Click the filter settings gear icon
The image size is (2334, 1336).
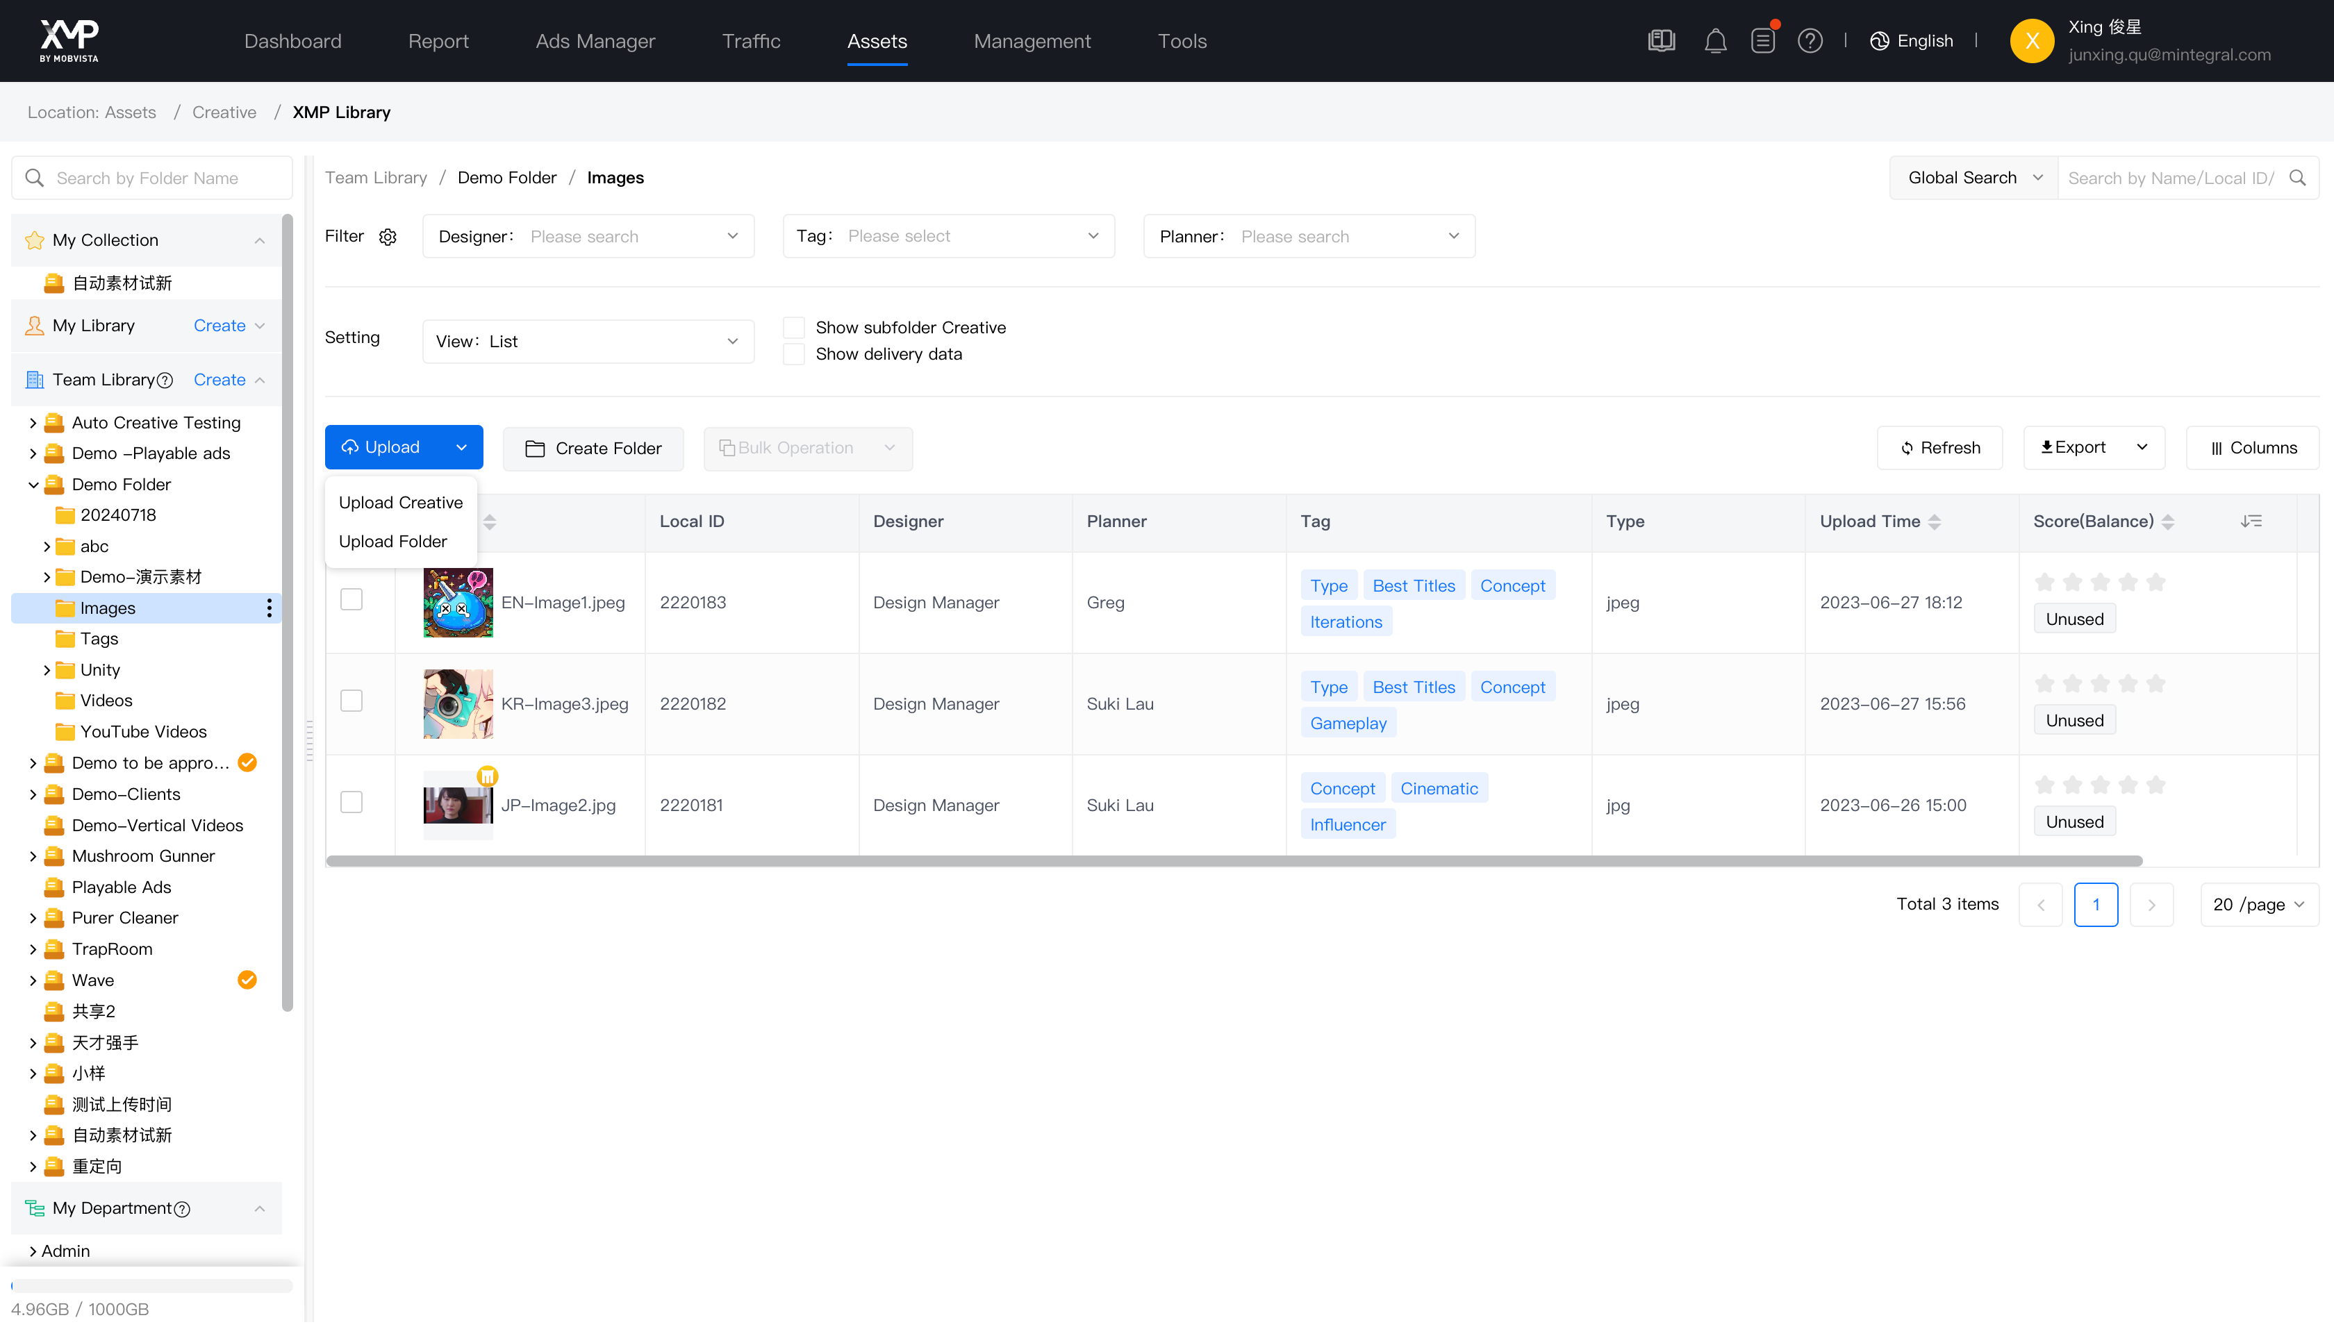(x=388, y=237)
